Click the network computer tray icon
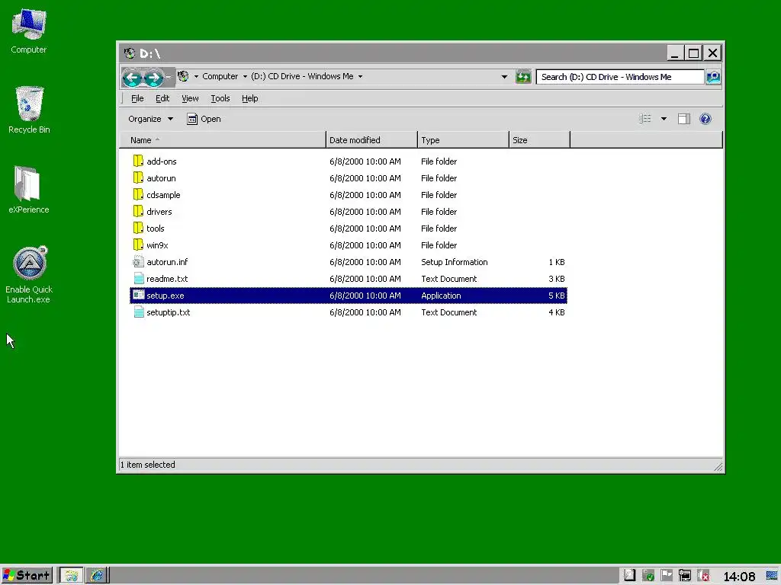This screenshot has width=781, height=585. (684, 576)
